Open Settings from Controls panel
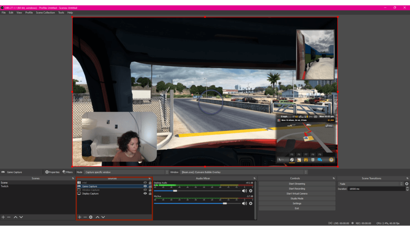Screen dimensions: 410x231 pyautogui.click(x=297, y=203)
